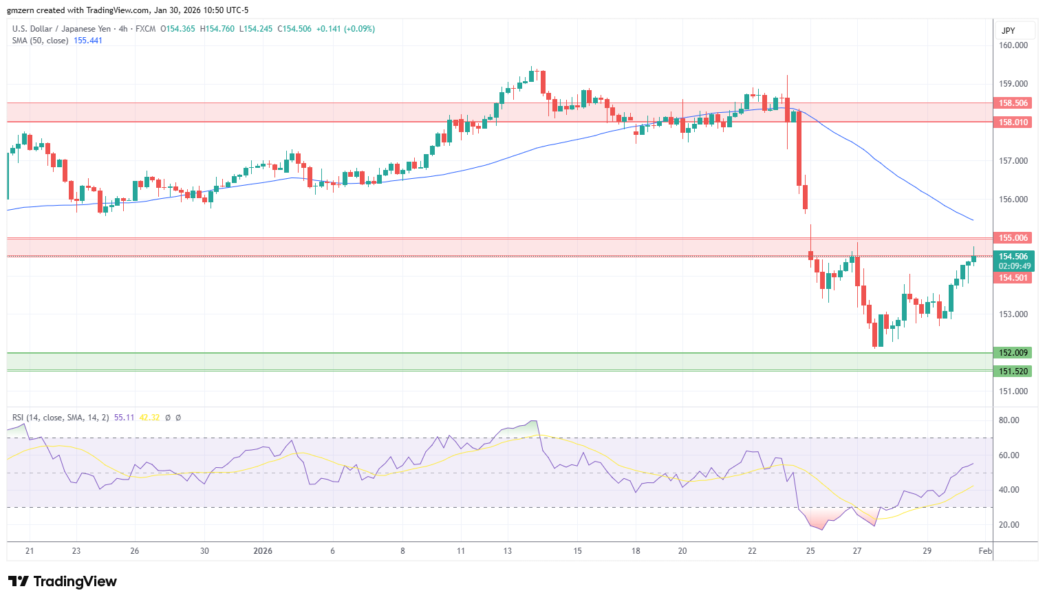The image size is (1045, 602).
Task: Click the date 30 on the time axis
Action: coord(204,551)
